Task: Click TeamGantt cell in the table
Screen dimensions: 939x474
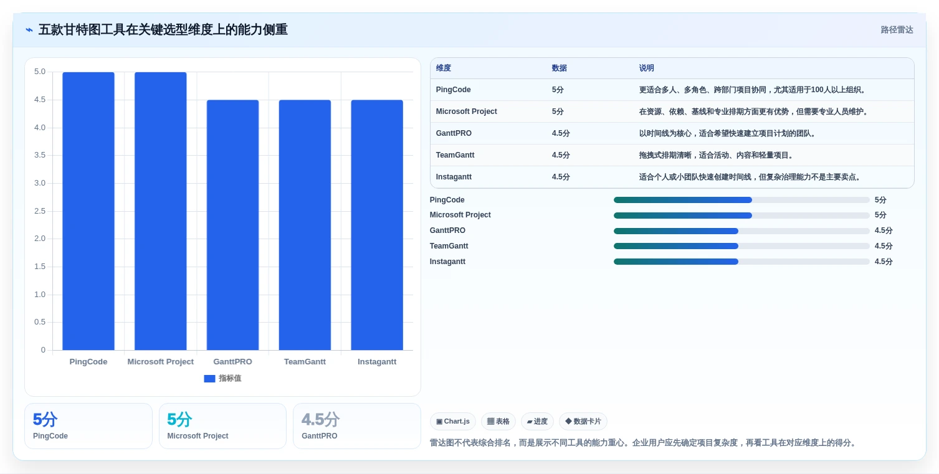Action: pos(455,155)
